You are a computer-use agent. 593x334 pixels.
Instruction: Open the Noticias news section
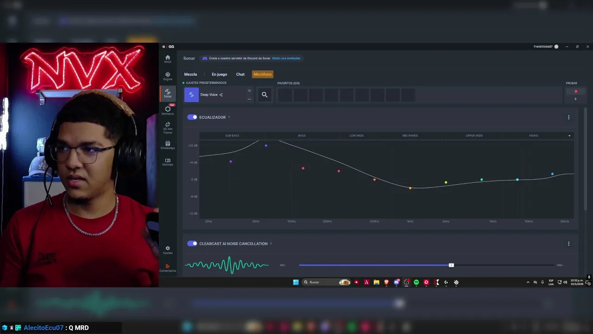pyautogui.click(x=168, y=162)
